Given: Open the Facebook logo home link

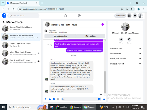Looking at the screenshot, I should coord(4,16).
